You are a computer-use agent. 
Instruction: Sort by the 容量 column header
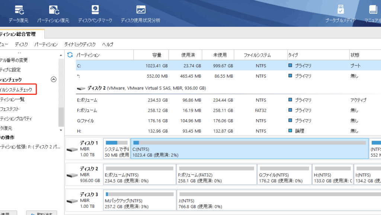click(157, 55)
